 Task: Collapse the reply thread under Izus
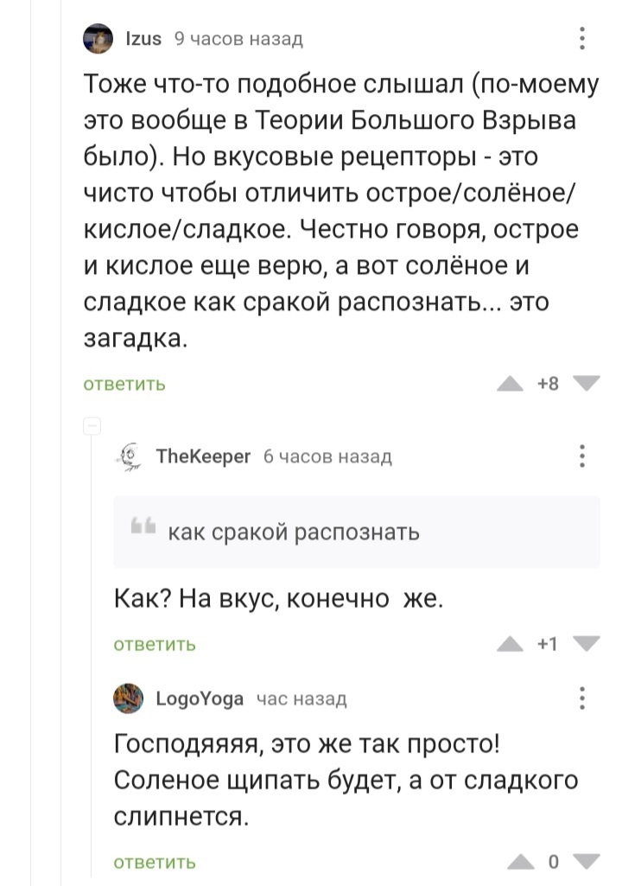[x=92, y=425]
